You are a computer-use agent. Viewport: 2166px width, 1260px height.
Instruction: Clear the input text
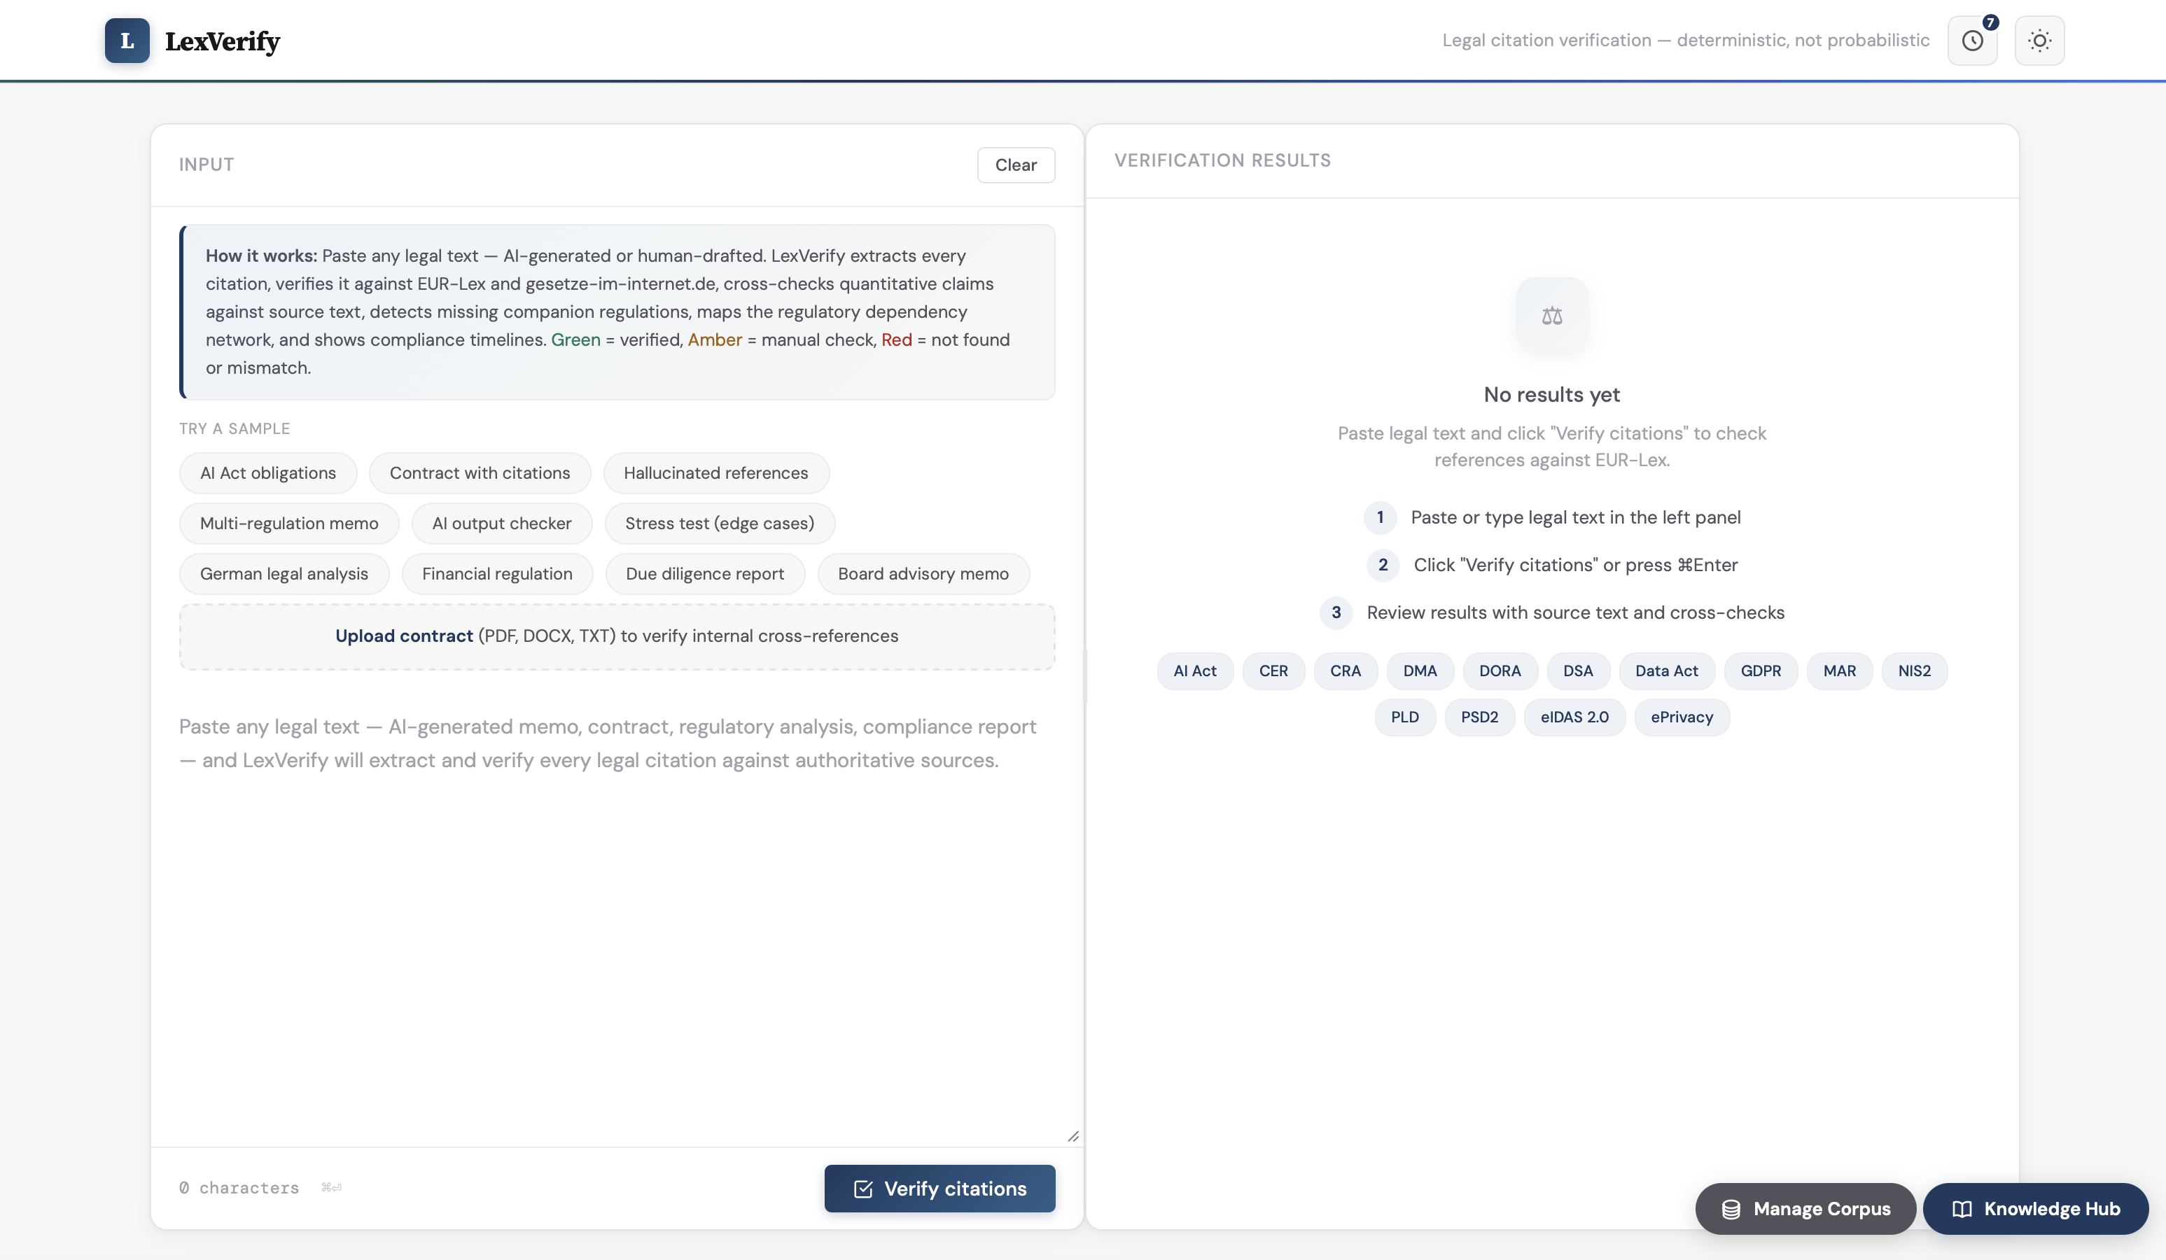click(x=1015, y=165)
